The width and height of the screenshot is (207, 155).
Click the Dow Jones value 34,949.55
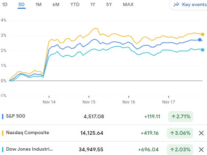pos(91,150)
